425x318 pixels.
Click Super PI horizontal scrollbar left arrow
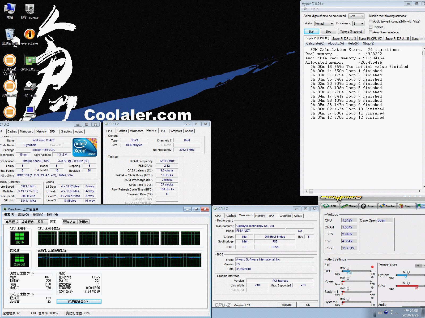tap(307, 191)
